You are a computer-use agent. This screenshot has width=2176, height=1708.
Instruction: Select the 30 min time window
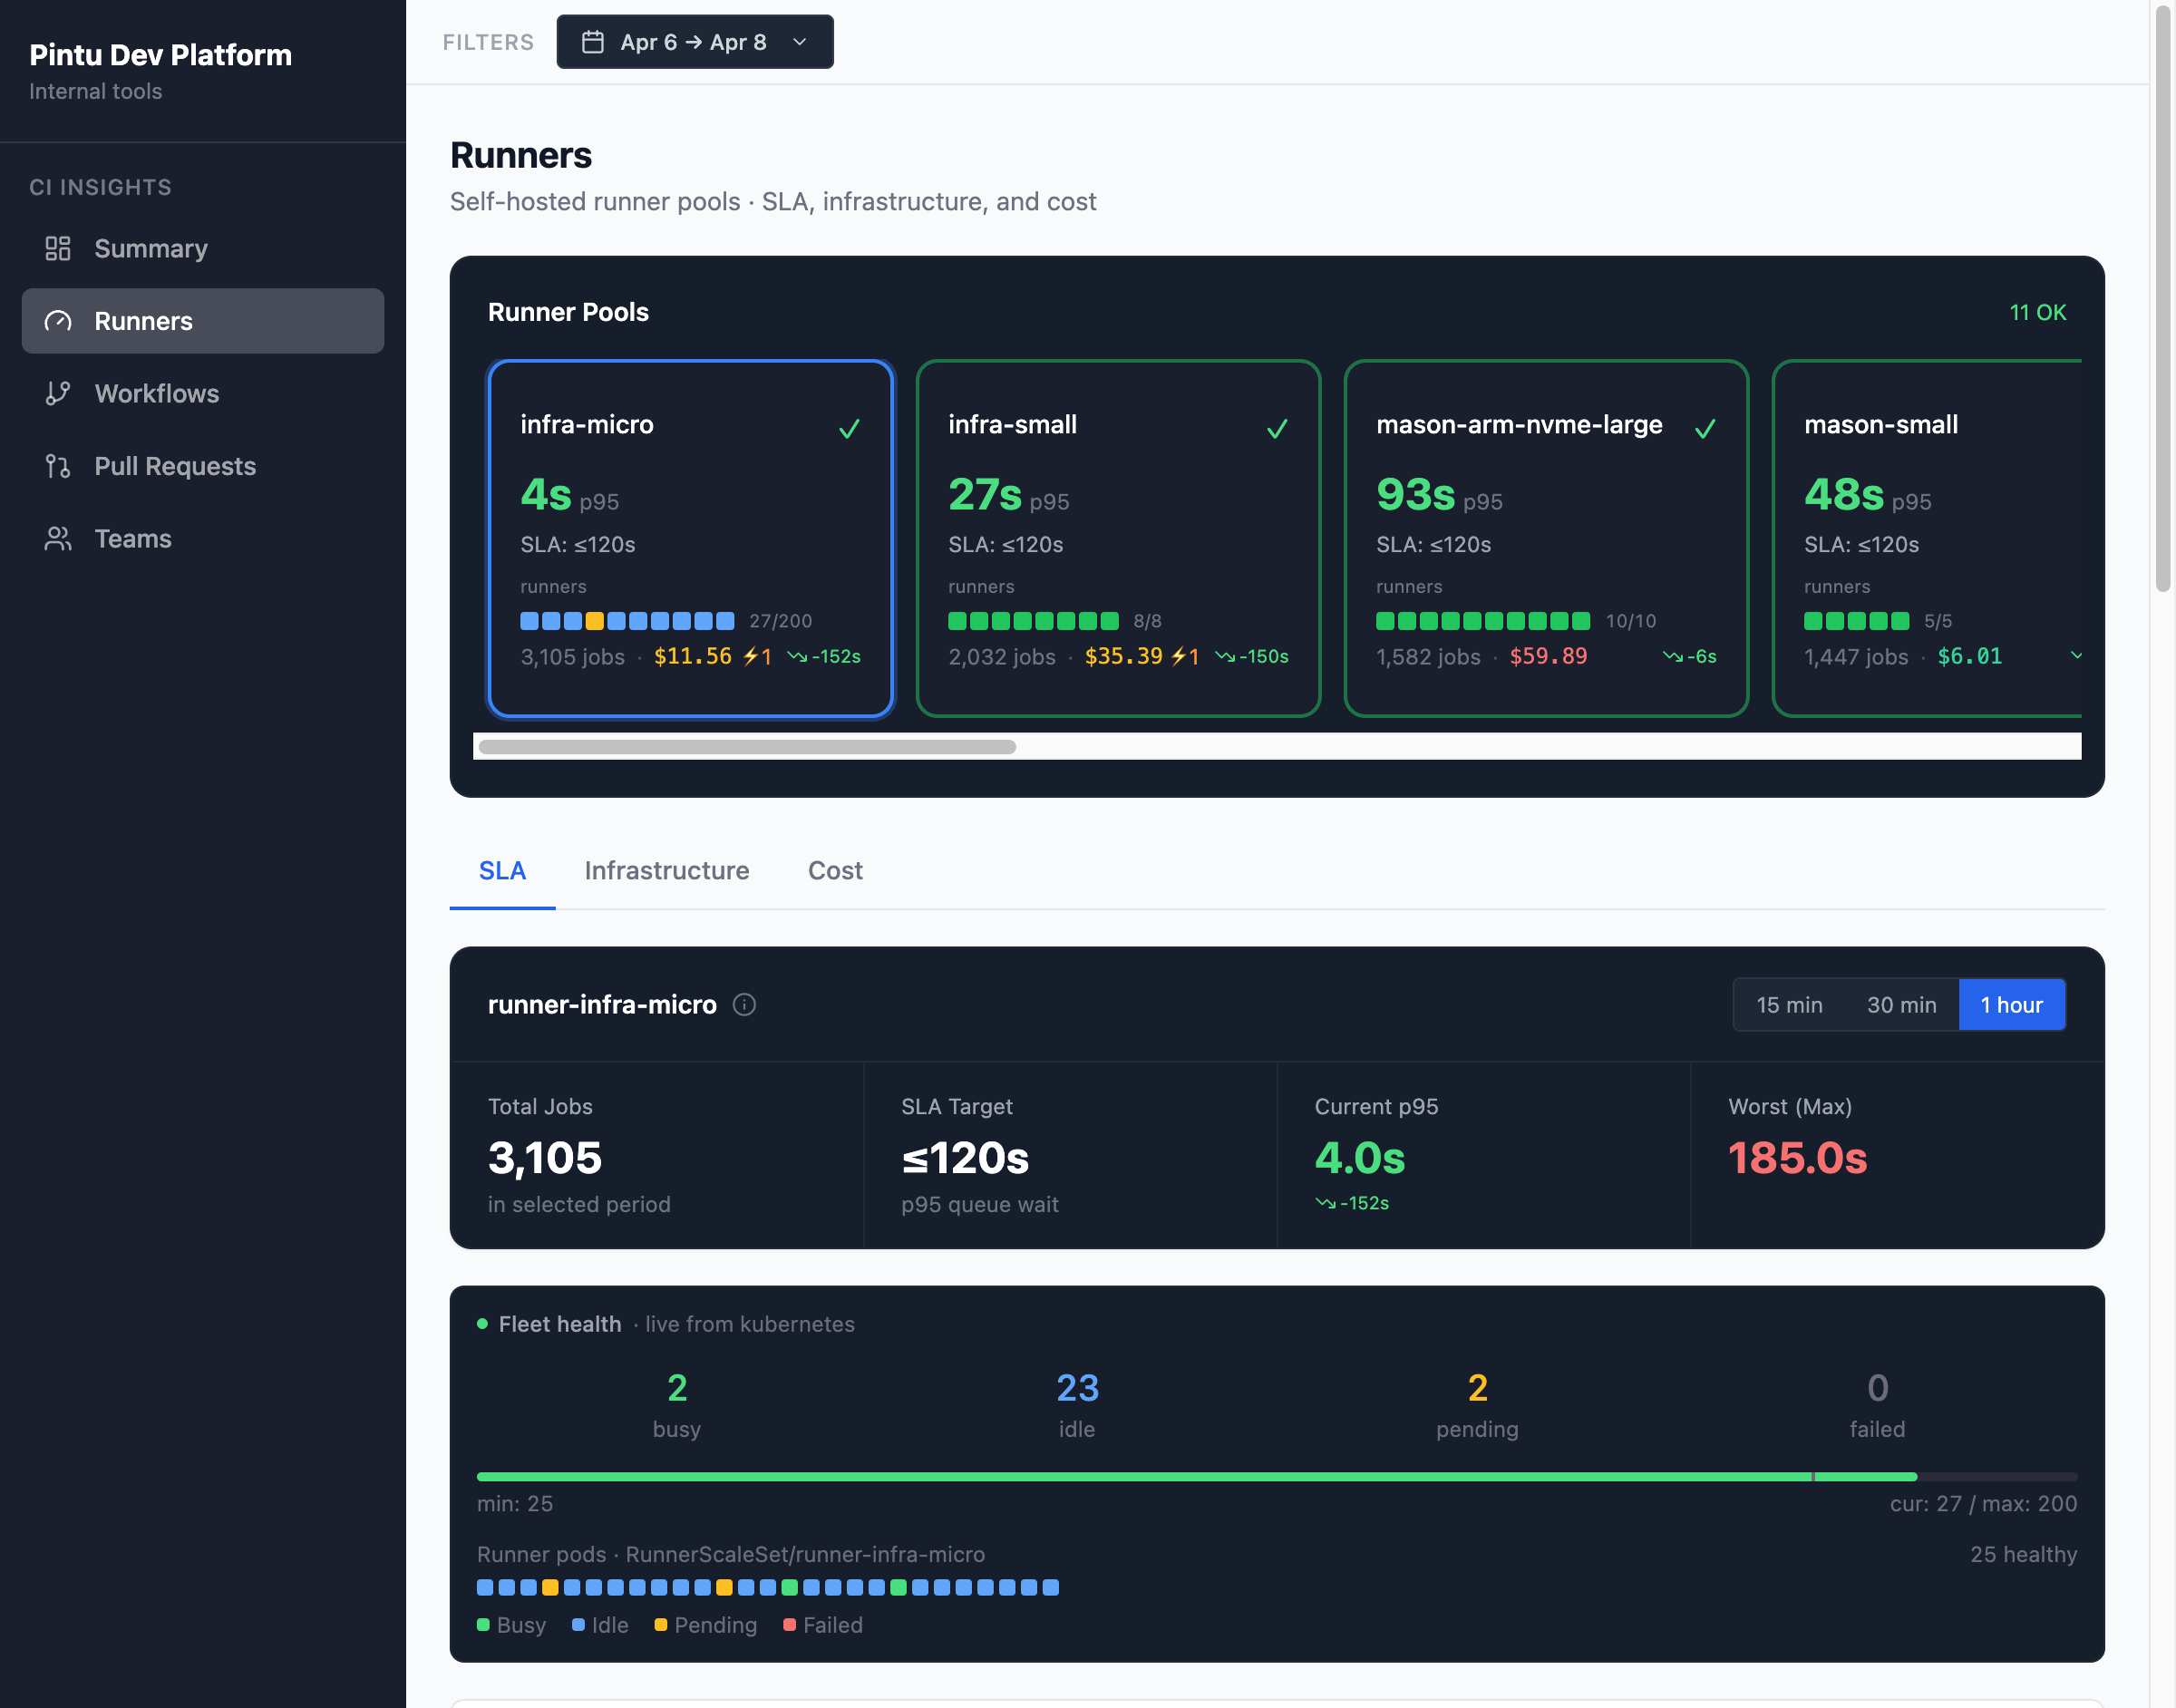click(1901, 1004)
